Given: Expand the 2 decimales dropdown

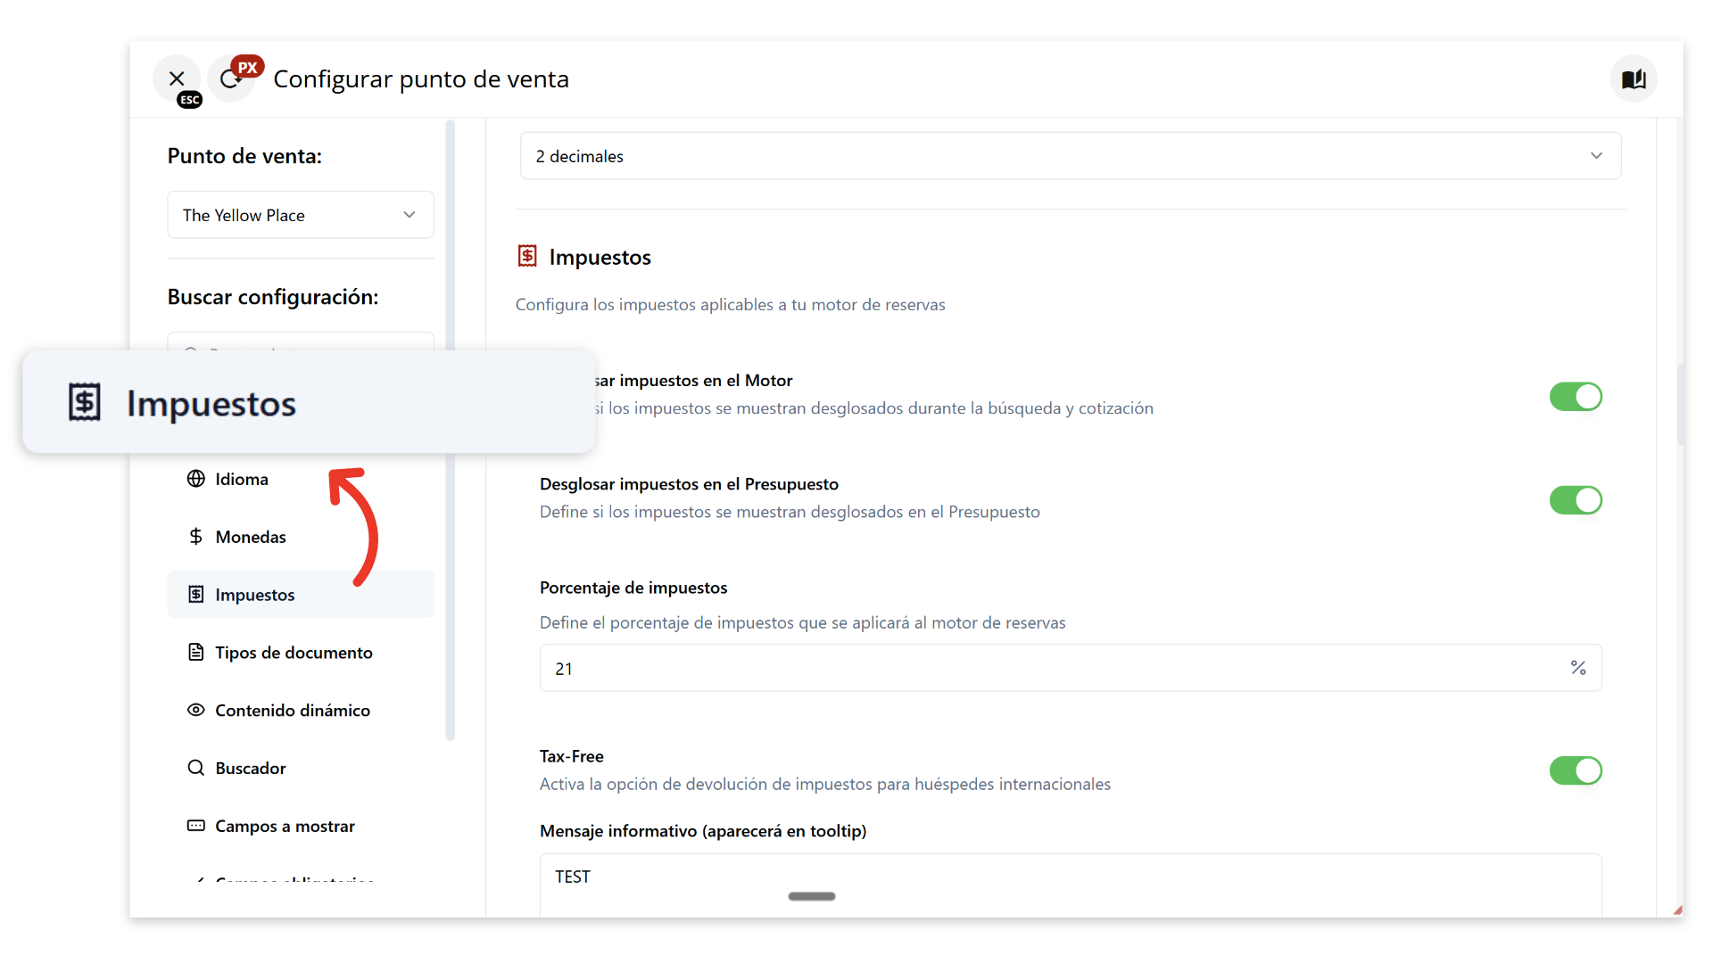Looking at the screenshot, I should click(1070, 156).
